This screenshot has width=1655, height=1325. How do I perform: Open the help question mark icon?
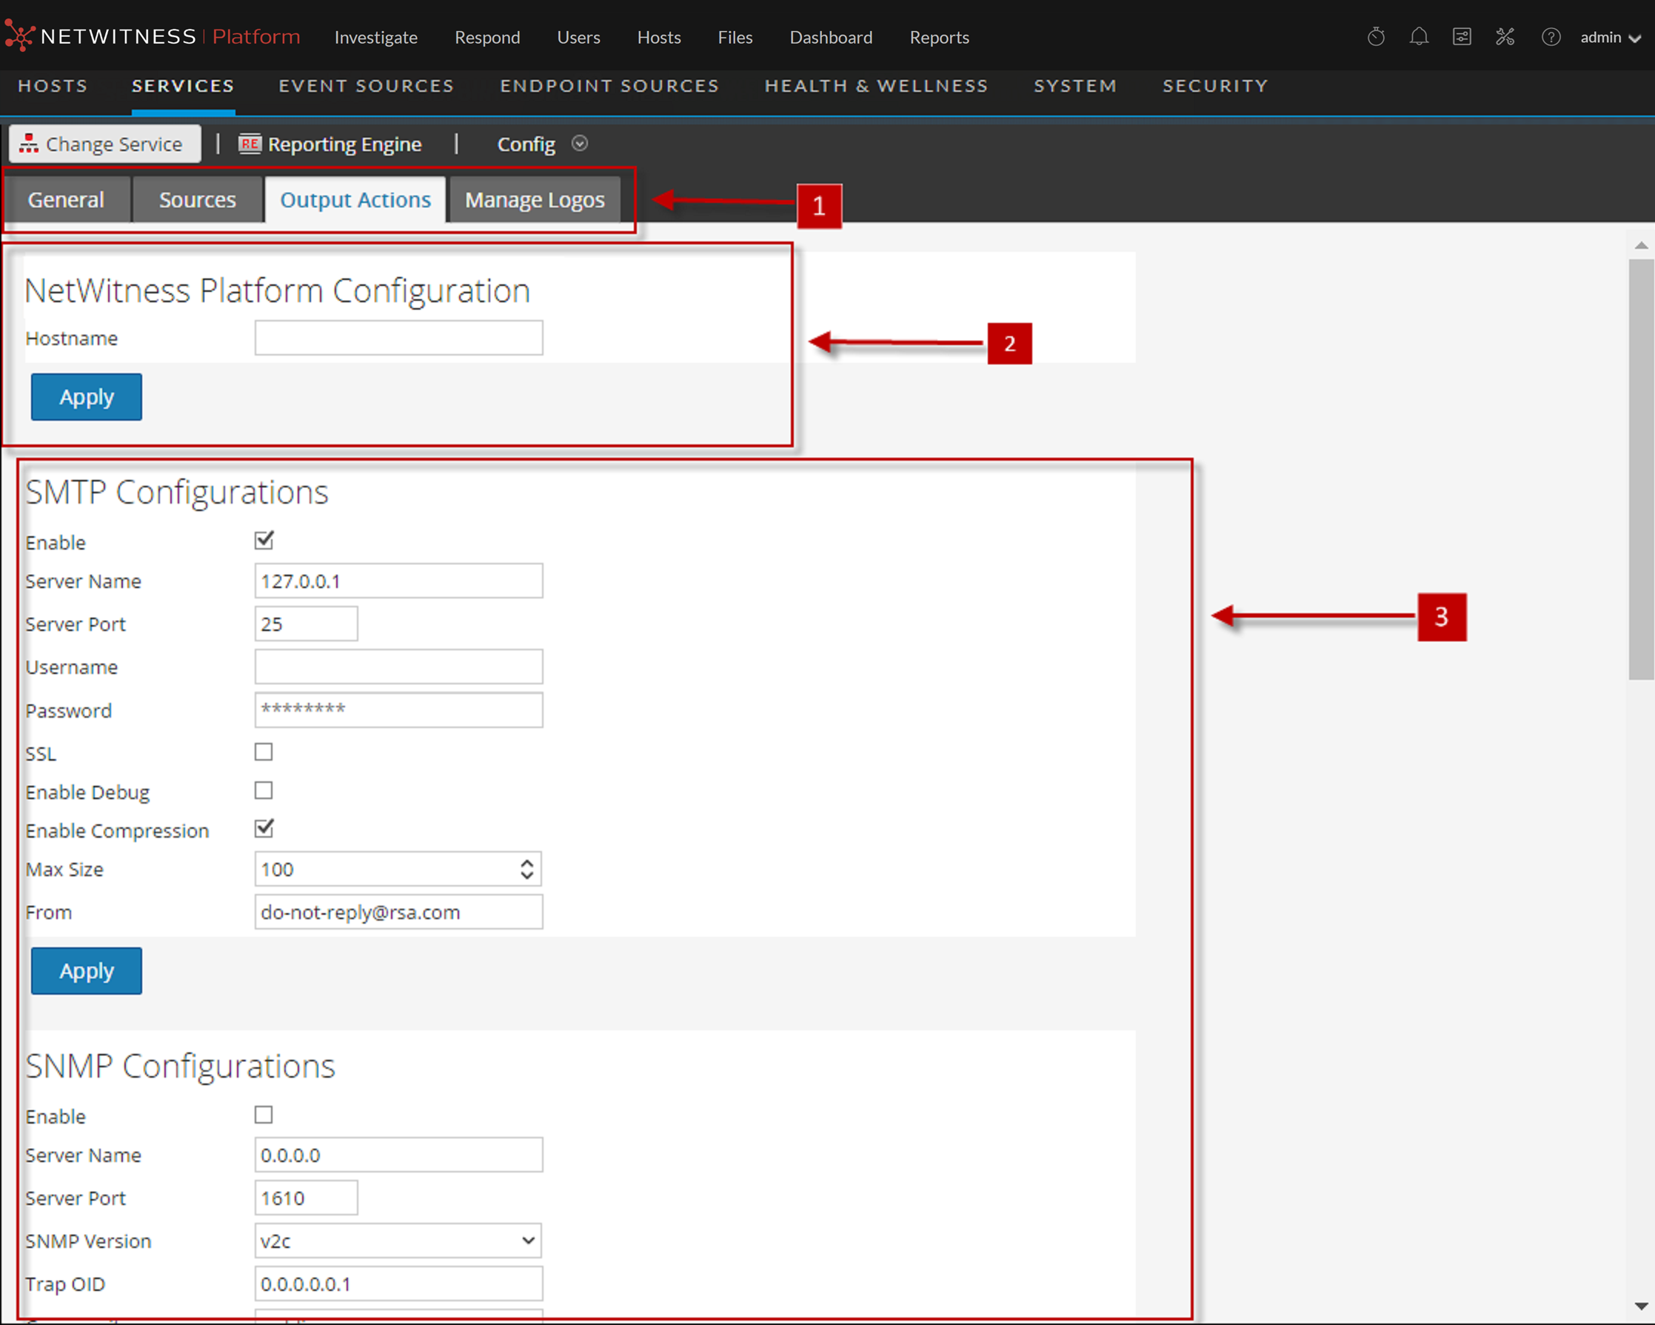click(x=1551, y=37)
